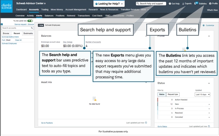Expand the Resolved status row
The width and height of the screenshot is (219, 136).
pyautogui.click(x=209, y=113)
